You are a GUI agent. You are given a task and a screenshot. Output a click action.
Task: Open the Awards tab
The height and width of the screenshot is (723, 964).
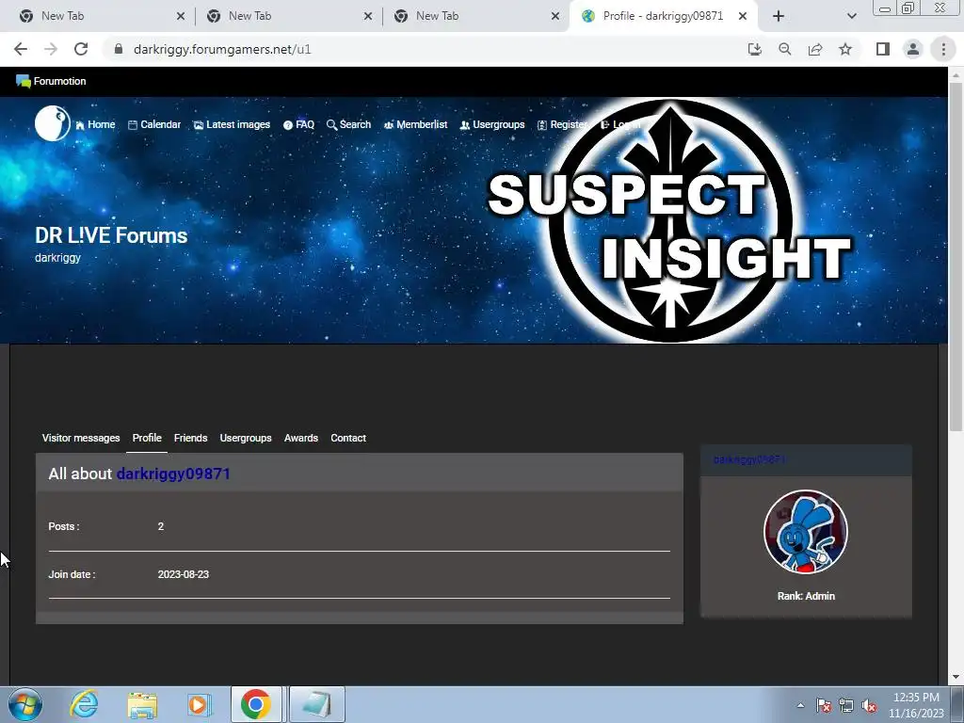[300, 438]
